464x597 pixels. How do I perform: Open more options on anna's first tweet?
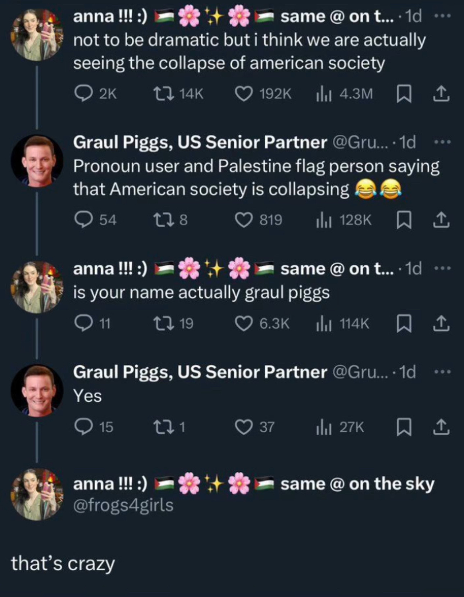click(x=442, y=16)
